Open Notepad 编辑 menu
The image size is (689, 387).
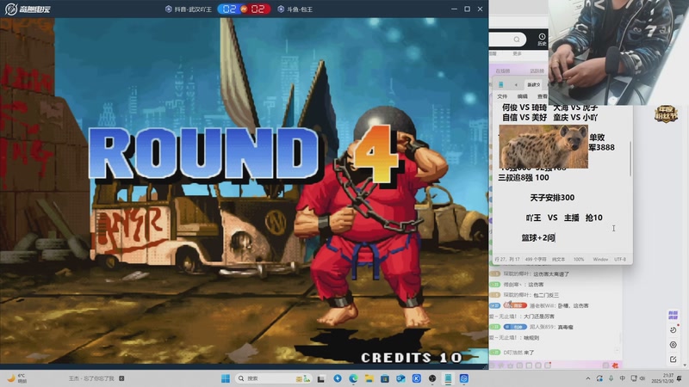click(523, 96)
